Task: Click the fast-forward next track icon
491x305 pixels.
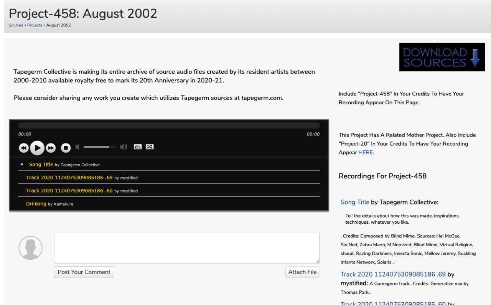Action: click(x=51, y=148)
